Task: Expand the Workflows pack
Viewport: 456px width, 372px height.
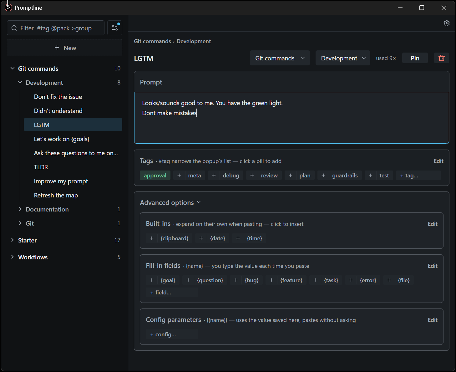Action: (x=13, y=257)
